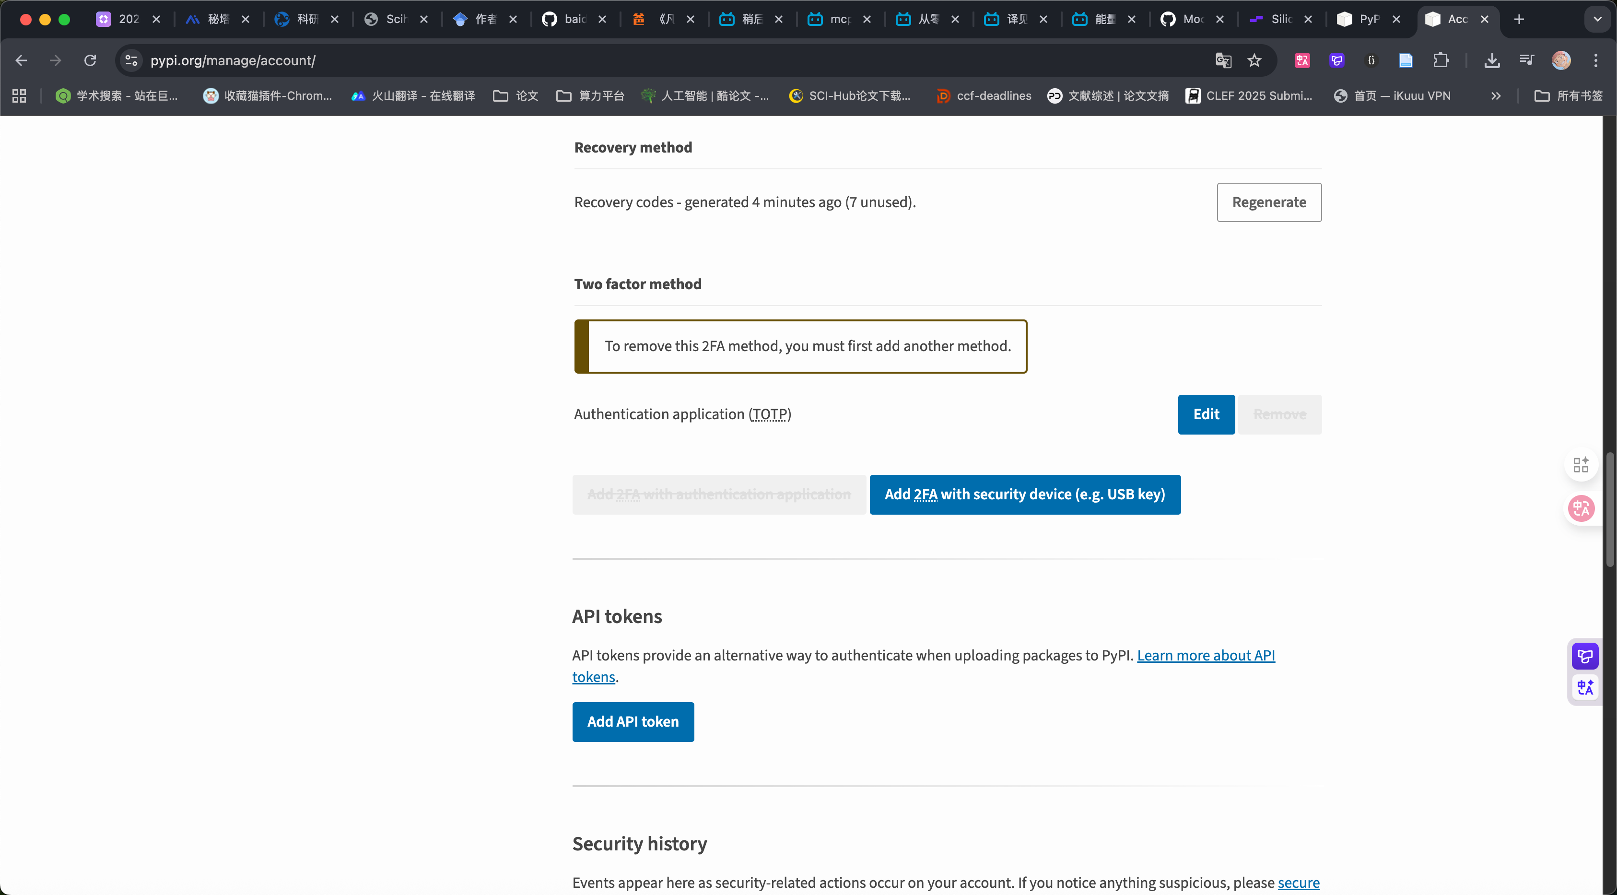Open CLEF 2025 Submi... bookmark
The image size is (1617, 895).
[1249, 96]
